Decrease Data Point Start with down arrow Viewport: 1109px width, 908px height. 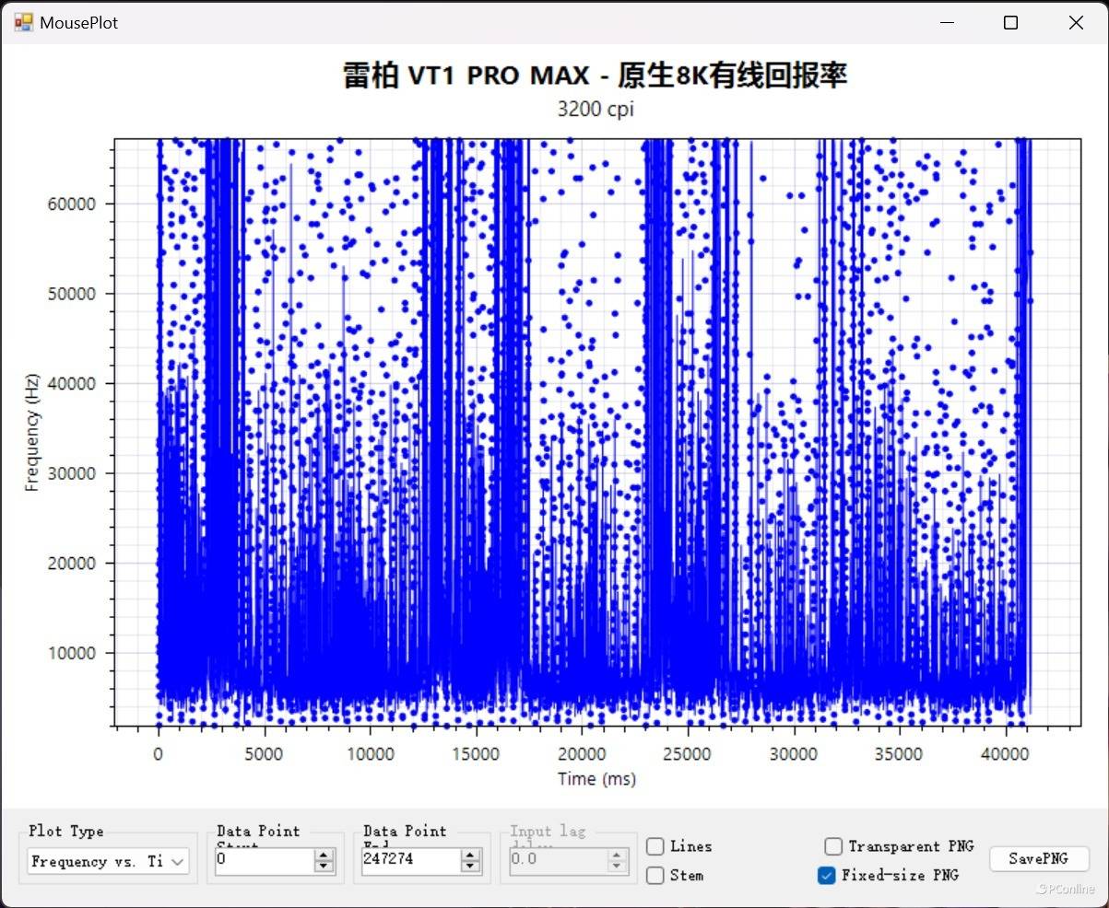[x=324, y=867]
